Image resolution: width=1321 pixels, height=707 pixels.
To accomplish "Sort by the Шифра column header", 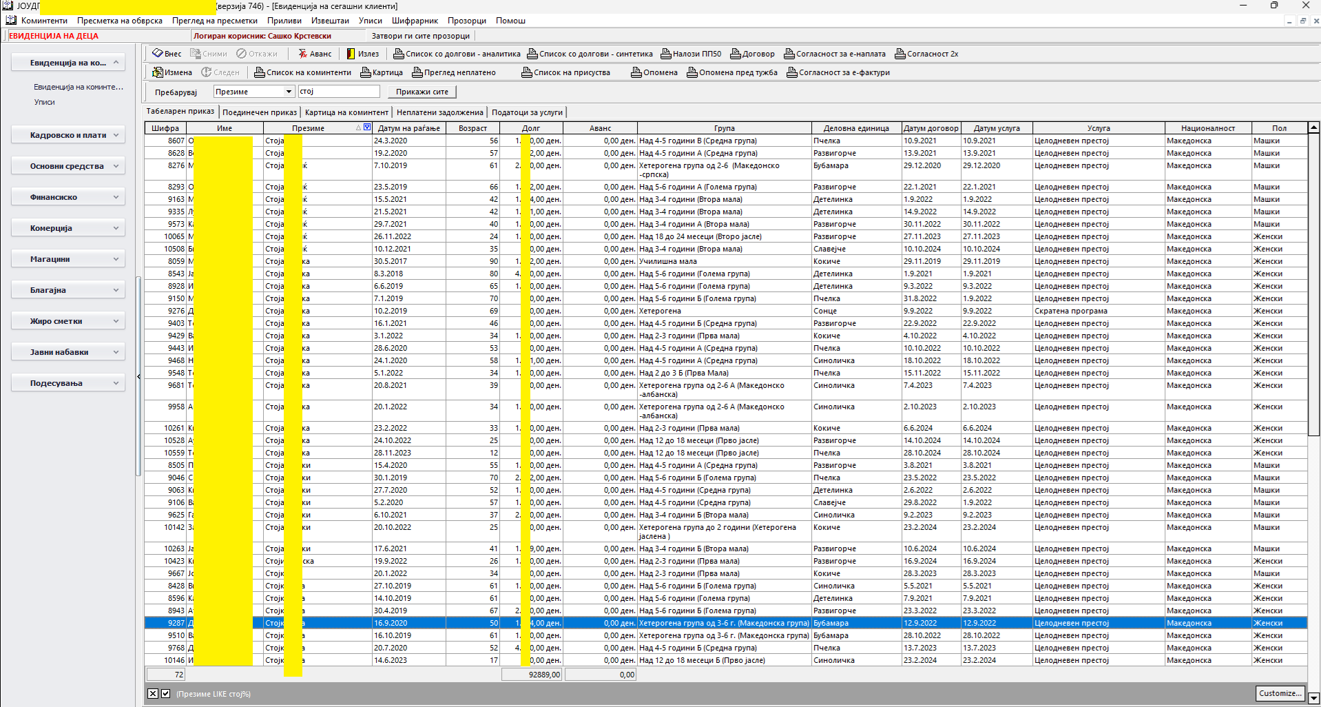I will point(165,128).
